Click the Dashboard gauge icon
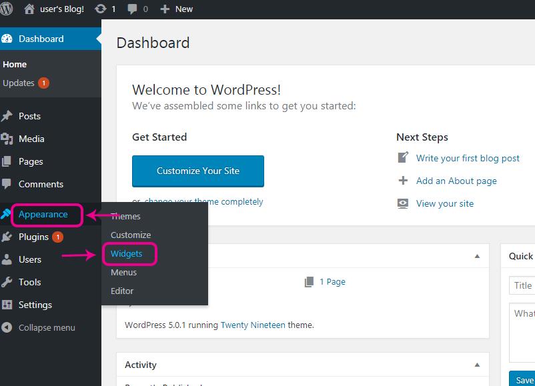535x386 pixels. [x=7, y=39]
